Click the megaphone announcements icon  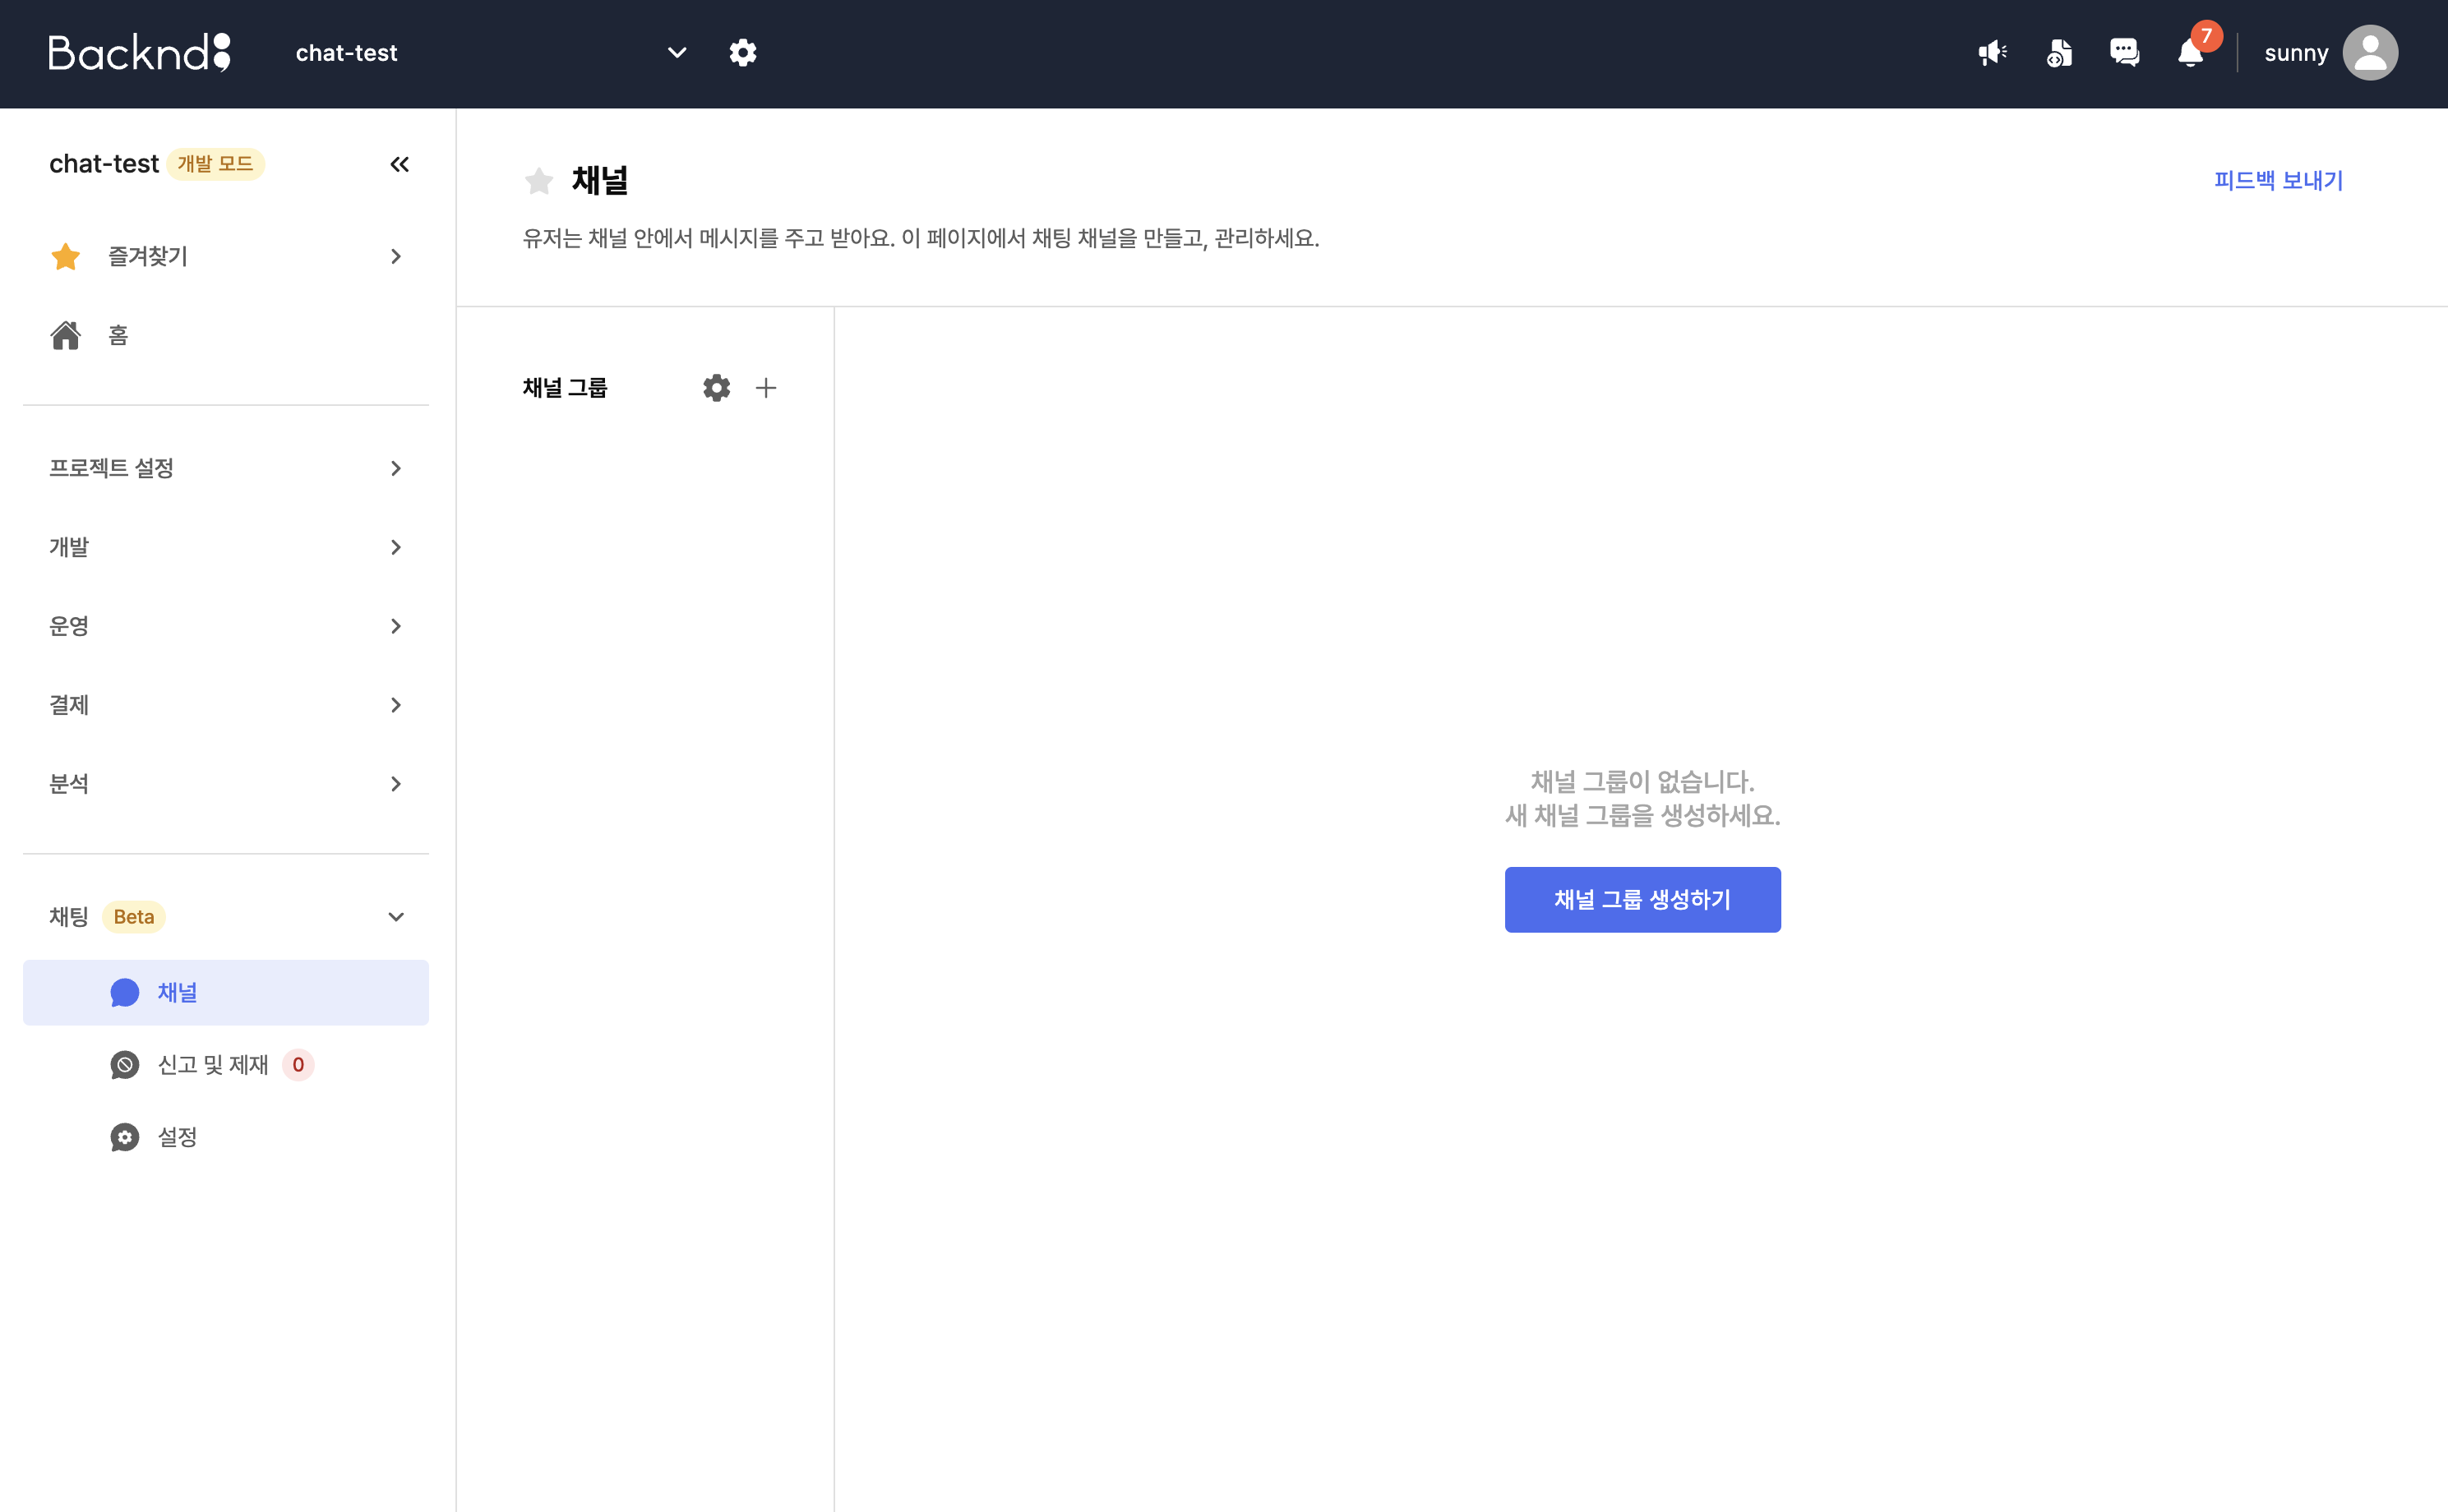coord(1992,53)
